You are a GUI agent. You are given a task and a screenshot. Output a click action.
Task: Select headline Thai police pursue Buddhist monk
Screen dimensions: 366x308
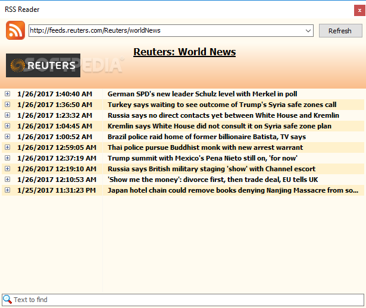click(x=205, y=147)
